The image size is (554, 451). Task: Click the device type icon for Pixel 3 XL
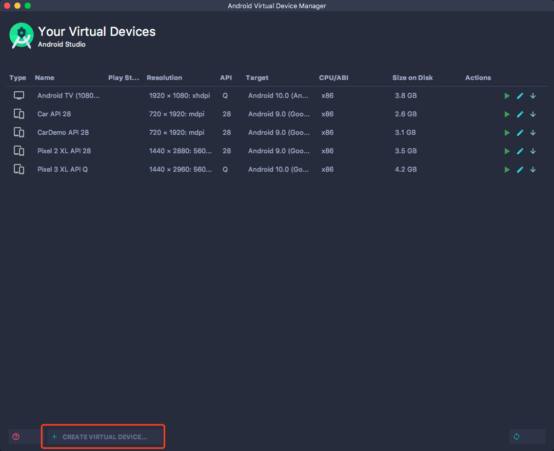pos(19,170)
